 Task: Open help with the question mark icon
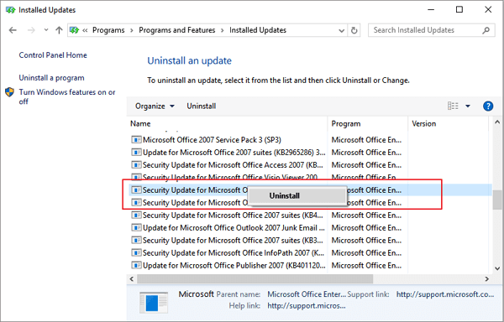point(488,106)
